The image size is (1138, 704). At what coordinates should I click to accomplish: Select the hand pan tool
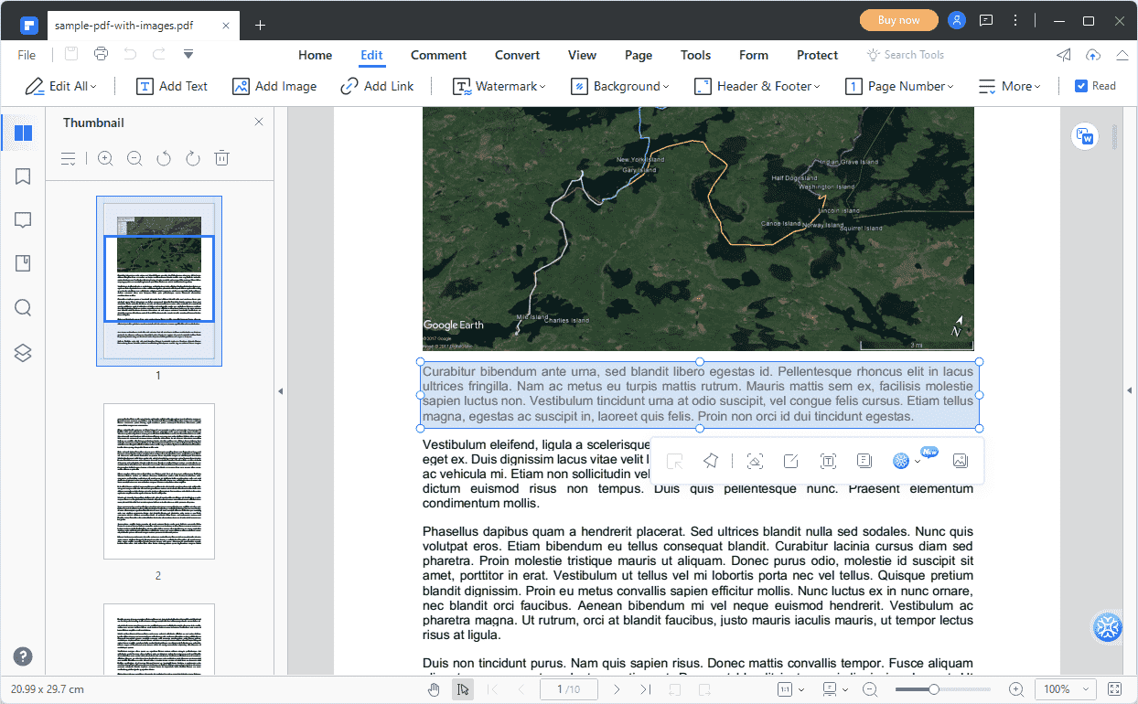click(x=435, y=689)
